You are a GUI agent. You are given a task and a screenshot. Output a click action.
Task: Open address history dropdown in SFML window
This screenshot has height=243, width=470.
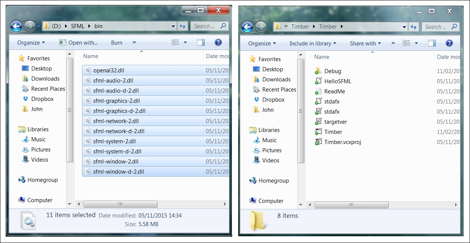pyautogui.click(x=173, y=26)
